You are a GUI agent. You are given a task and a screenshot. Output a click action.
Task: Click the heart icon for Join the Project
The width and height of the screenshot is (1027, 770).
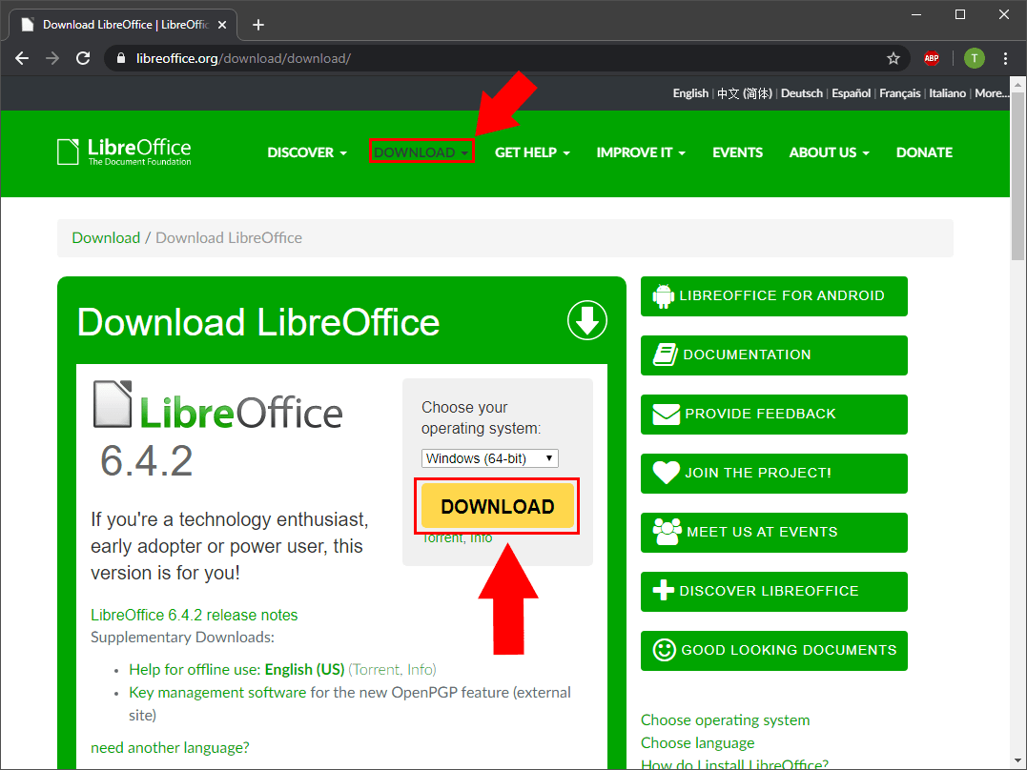tap(667, 473)
